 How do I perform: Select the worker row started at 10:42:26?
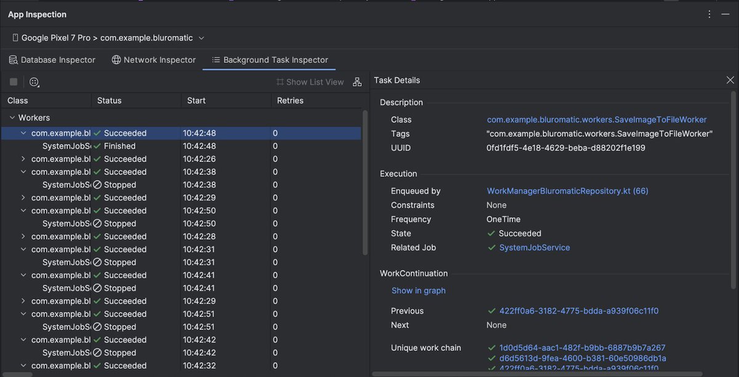(x=92, y=159)
